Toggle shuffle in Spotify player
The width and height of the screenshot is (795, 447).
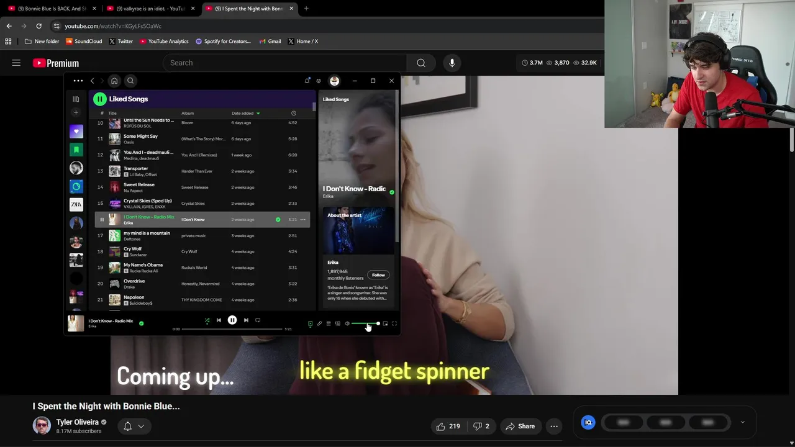[207, 320]
